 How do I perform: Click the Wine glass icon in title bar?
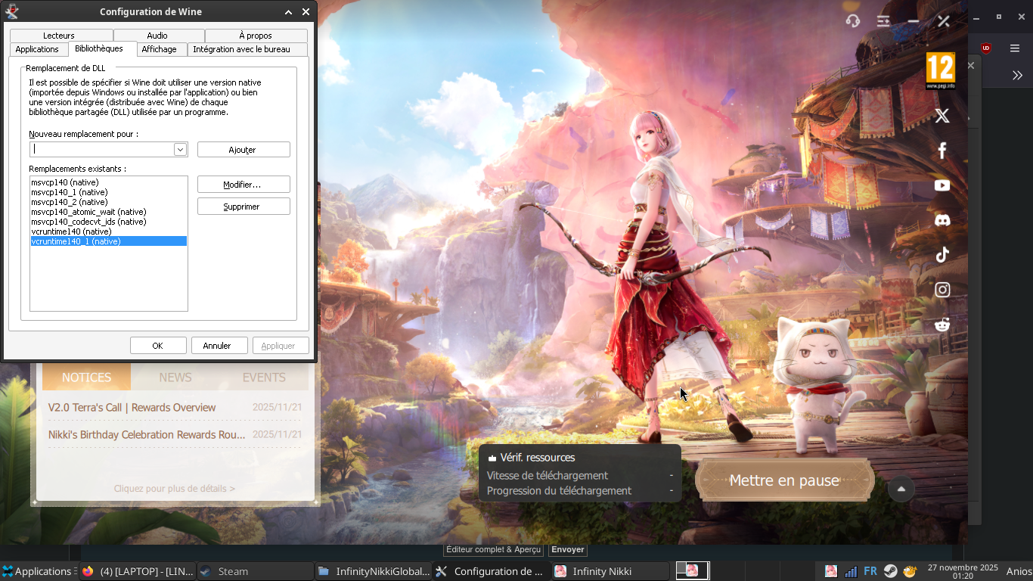[x=12, y=11]
